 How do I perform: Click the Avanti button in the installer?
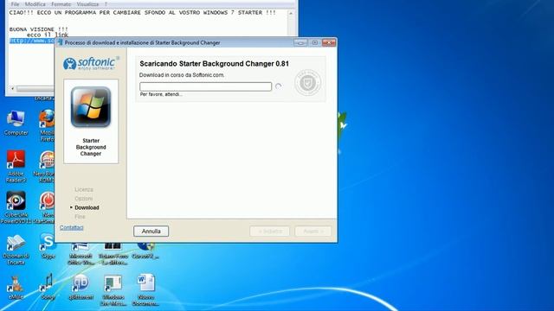[313, 232]
